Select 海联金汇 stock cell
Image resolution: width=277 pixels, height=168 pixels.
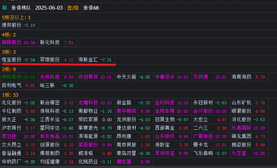coord(96,60)
